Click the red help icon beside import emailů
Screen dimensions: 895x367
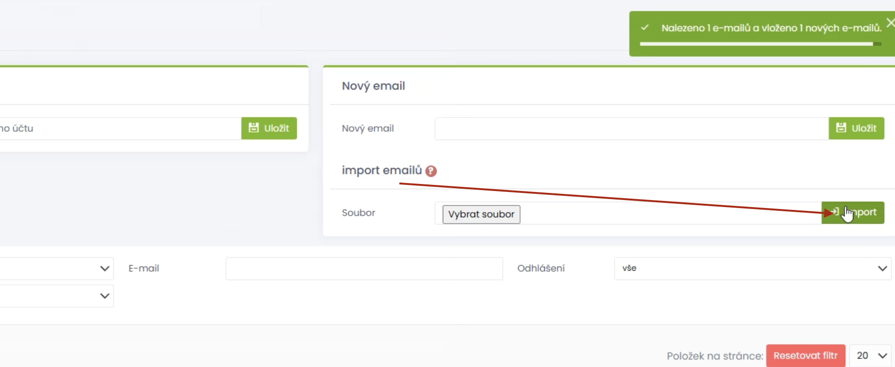(x=431, y=171)
